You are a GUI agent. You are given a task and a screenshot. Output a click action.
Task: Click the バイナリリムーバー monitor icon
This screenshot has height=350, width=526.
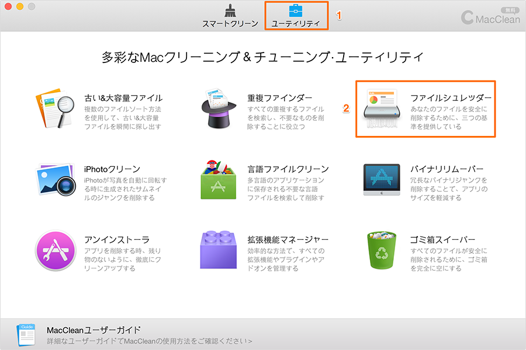coord(382,180)
